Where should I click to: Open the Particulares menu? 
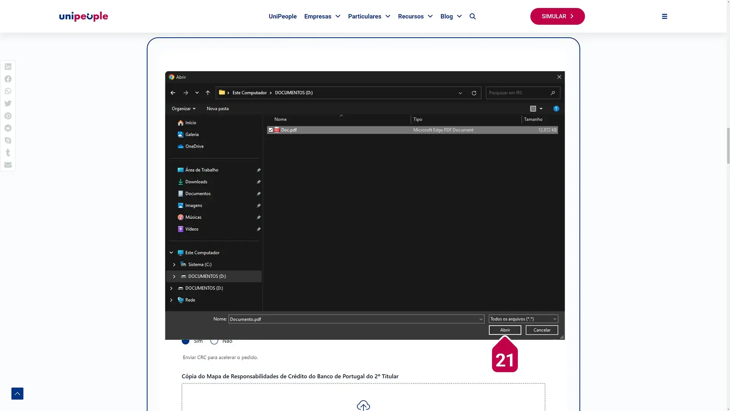click(x=369, y=16)
